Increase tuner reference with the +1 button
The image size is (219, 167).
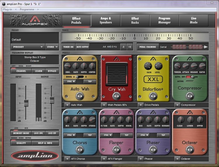pyautogui.click(x=130, y=47)
